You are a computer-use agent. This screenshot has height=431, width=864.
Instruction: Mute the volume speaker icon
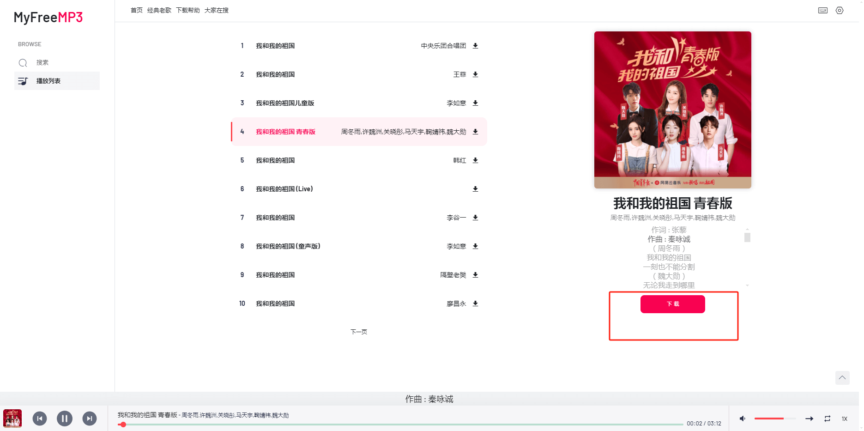[x=743, y=419]
